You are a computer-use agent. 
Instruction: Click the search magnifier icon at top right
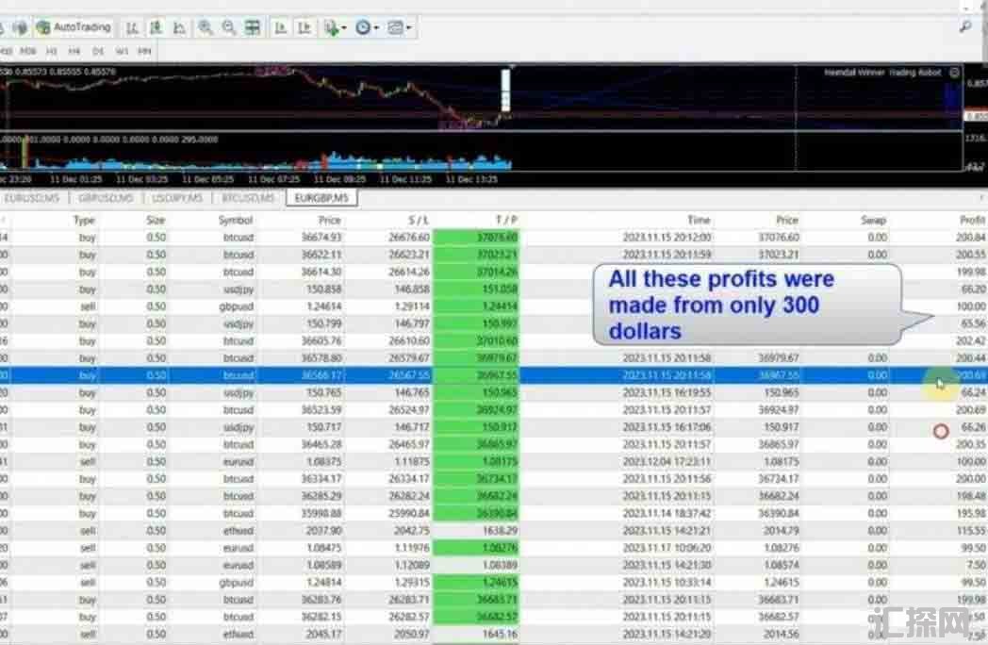[966, 28]
